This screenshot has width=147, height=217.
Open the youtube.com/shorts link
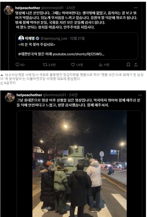tap(78, 54)
